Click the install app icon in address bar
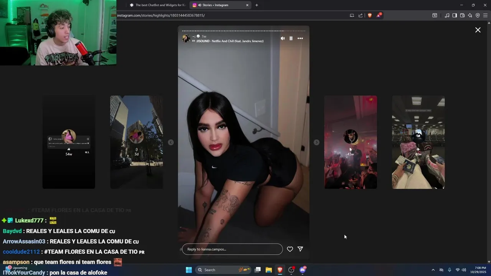This screenshot has width=491, height=276. click(352, 15)
